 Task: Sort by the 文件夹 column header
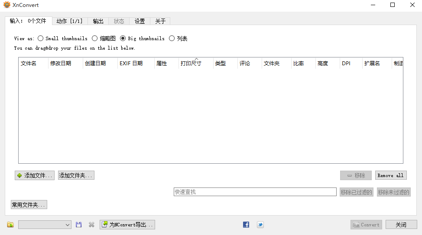(276, 64)
